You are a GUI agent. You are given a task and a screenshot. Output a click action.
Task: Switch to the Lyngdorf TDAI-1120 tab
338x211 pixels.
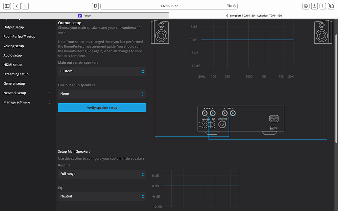point(254,16)
